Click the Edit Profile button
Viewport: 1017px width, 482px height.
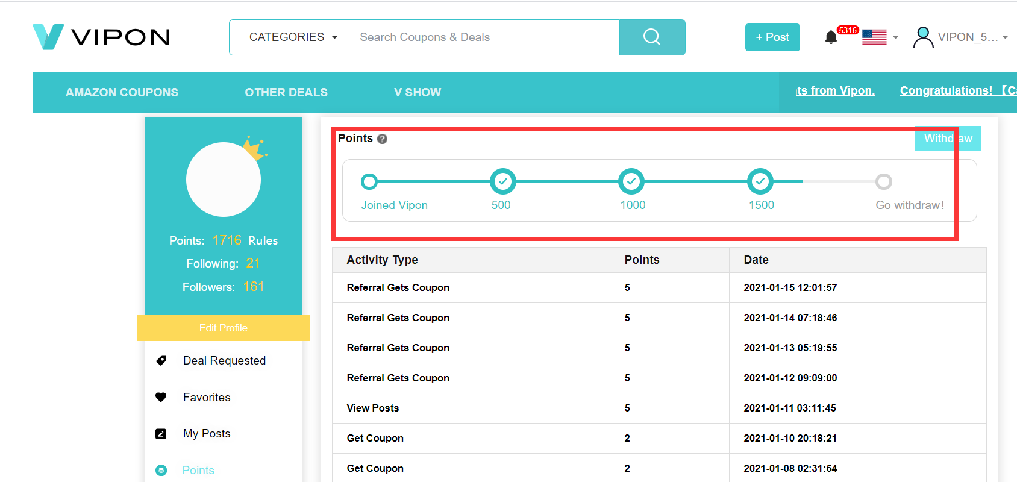pos(224,328)
